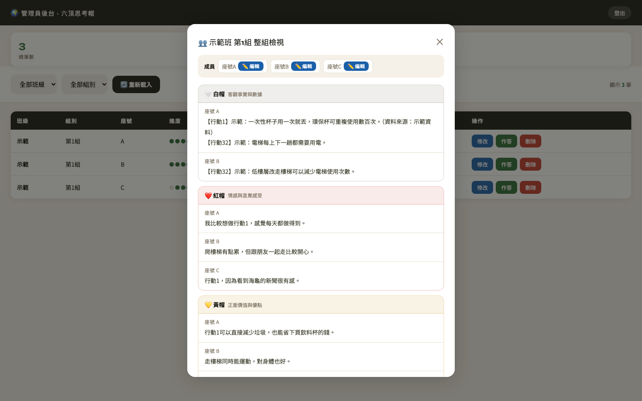This screenshot has height=401, width=642.
Task: Click the globe icon in the header
Action: coord(15,13)
